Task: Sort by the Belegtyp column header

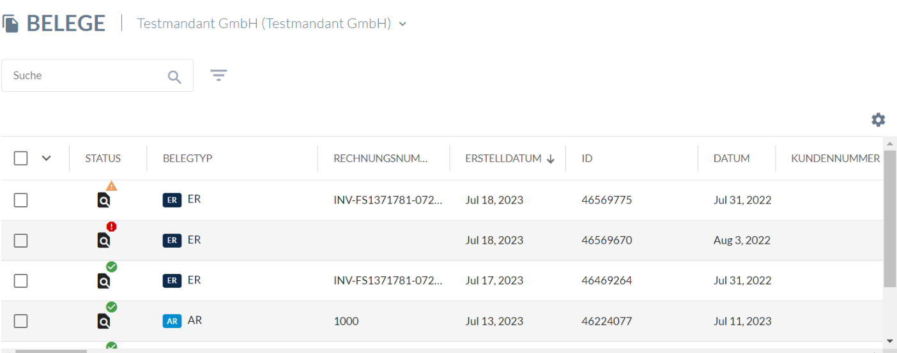Action: 187,158
